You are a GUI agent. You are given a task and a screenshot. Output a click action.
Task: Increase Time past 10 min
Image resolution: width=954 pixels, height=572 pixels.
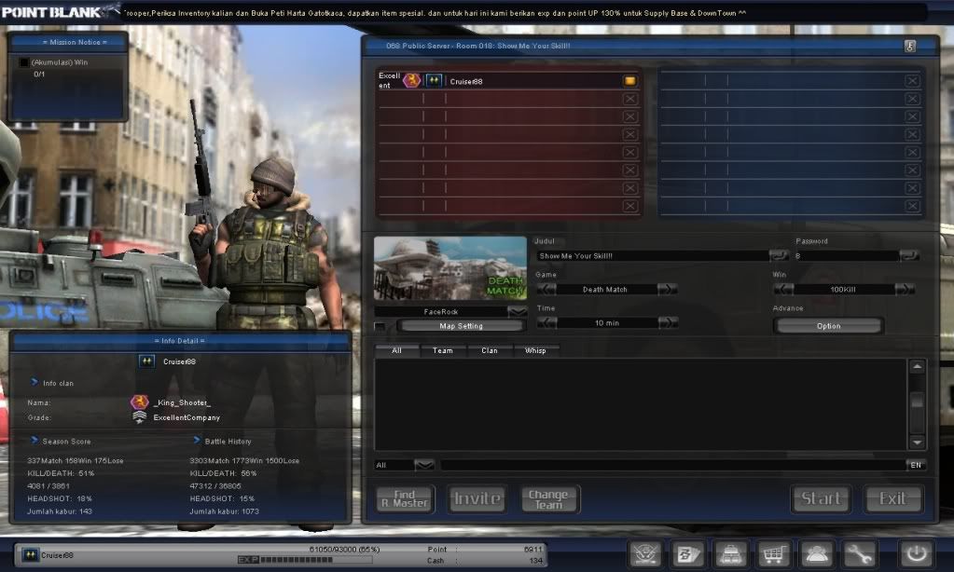pyautogui.click(x=668, y=322)
